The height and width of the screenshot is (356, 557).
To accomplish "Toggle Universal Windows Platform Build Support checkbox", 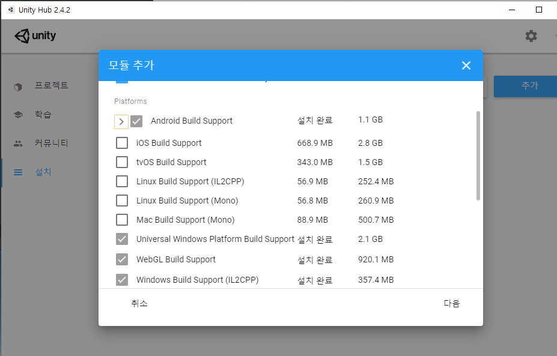I will (x=122, y=239).
